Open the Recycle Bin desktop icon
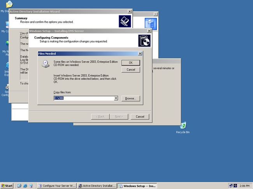Image resolution: width=253 pixels, height=189 pixels. pyautogui.click(x=183, y=128)
